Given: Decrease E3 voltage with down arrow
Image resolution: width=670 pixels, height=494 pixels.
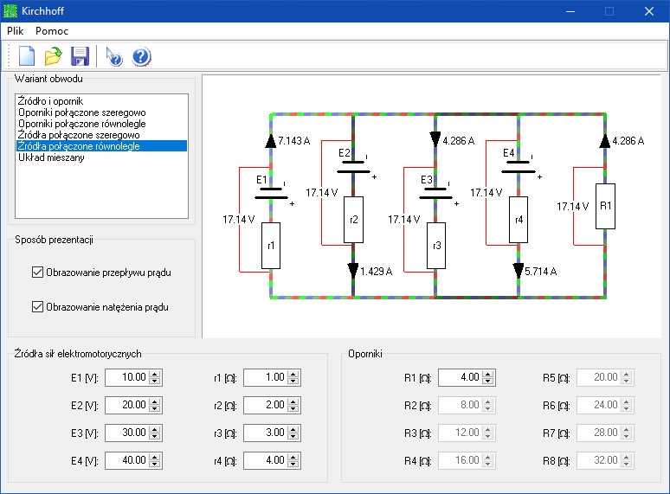Looking at the screenshot, I should [155, 437].
